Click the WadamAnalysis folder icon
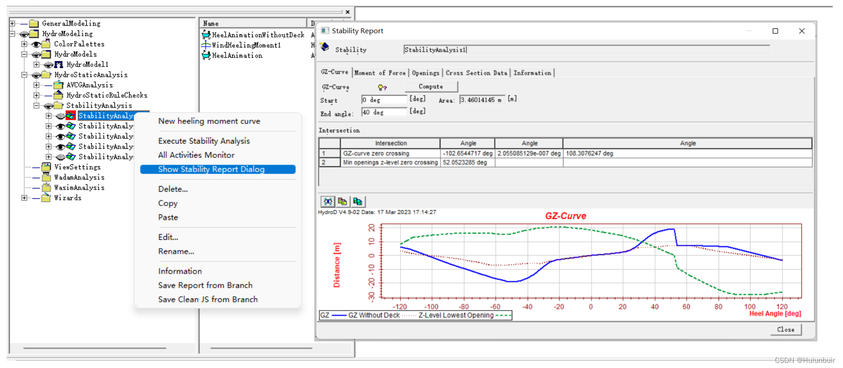This screenshot has height=368, width=843. coord(46,177)
